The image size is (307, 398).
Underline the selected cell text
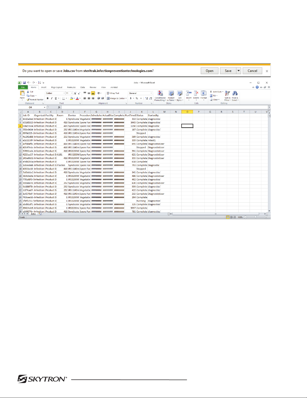tap(56, 98)
